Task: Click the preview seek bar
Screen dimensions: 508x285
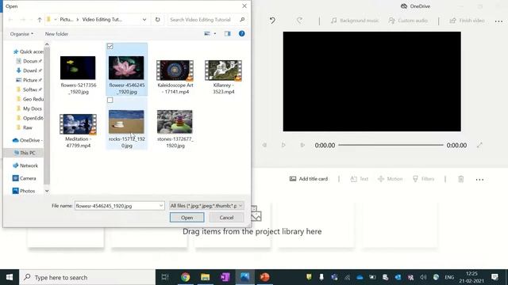Action: [x=391, y=145]
